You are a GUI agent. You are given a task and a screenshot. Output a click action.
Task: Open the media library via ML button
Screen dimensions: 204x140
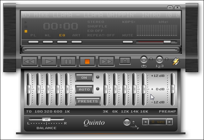48,42
